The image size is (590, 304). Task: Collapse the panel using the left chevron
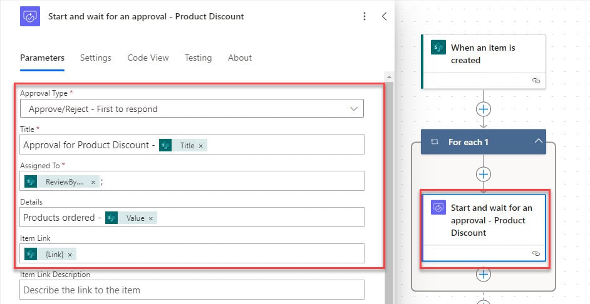(384, 16)
